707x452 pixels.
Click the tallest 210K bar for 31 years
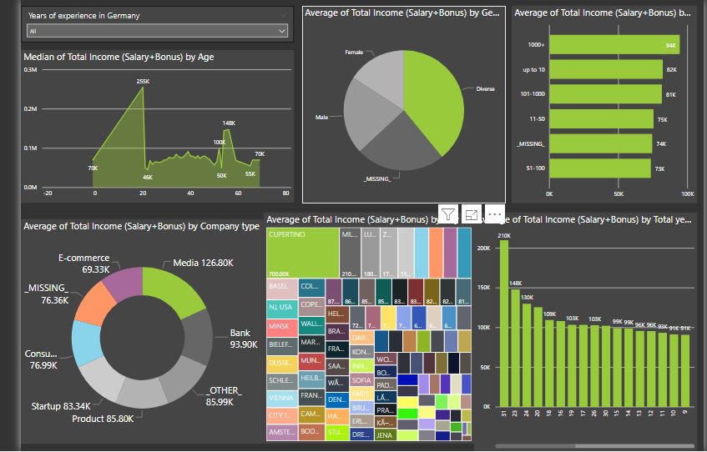coord(504,323)
